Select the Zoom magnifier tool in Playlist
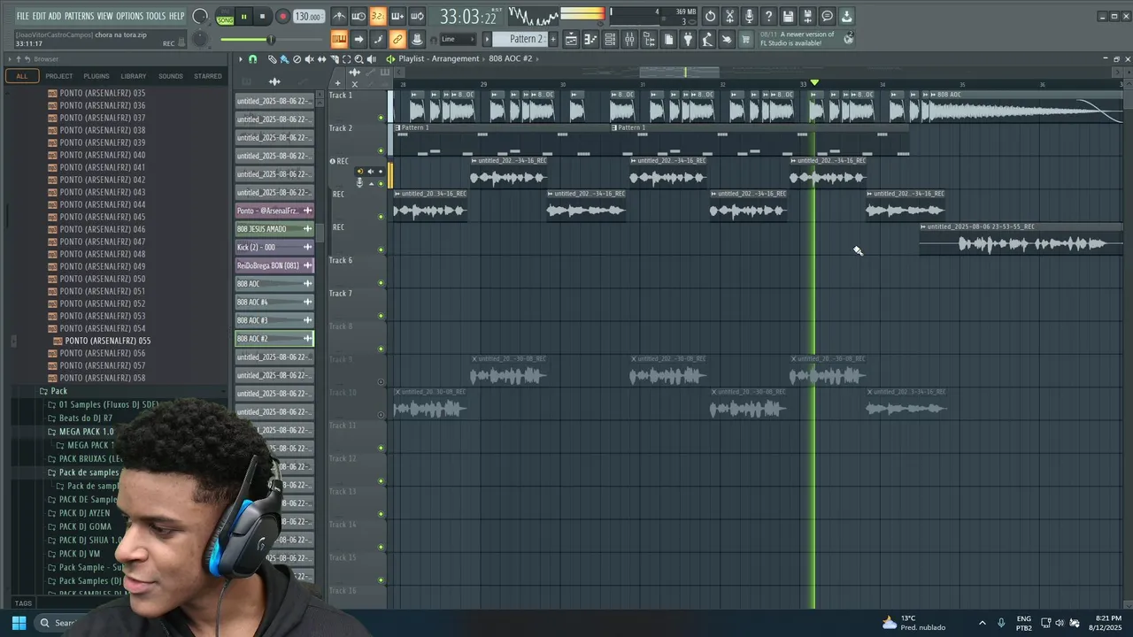The height and width of the screenshot is (637, 1133). pos(358,59)
